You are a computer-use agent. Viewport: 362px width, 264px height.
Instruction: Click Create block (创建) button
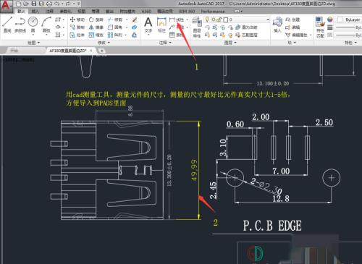click(292, 20)
